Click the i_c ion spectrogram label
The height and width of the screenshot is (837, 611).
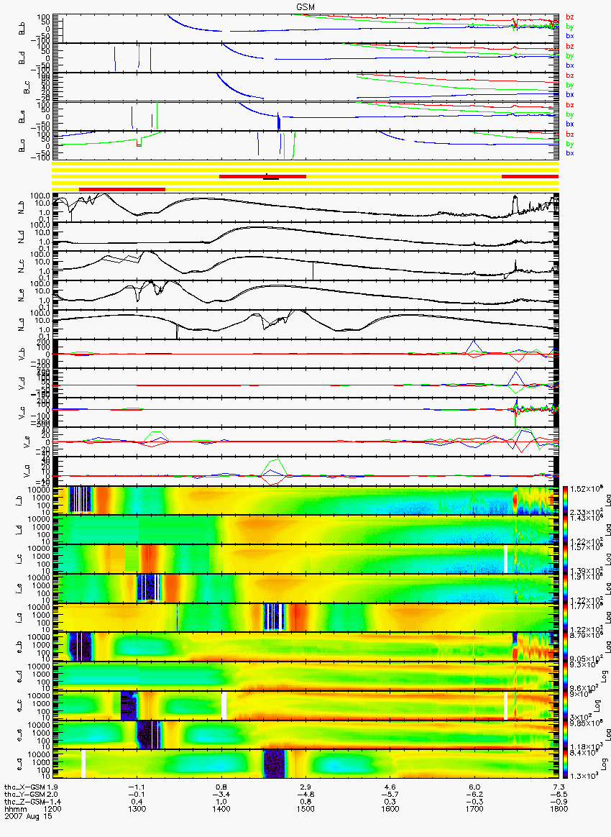click(x=19, y=559)
